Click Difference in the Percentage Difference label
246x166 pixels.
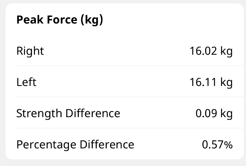(x=107, y=144)
